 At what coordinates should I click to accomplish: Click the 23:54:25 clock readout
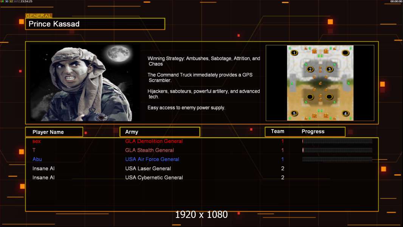(x=26, y=2)
